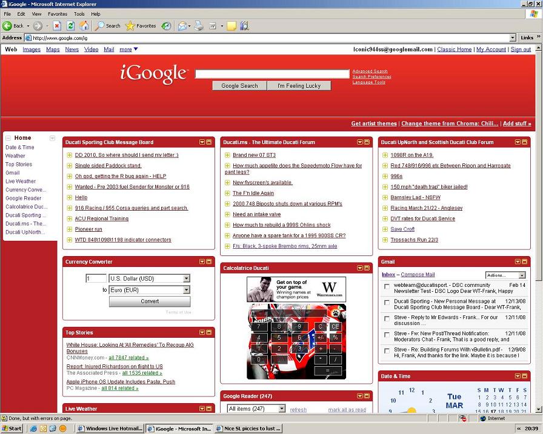Click the Mail envelope toolbar icon
The height and width of the screenshot is (434, 543).
[x=182, y=26]
